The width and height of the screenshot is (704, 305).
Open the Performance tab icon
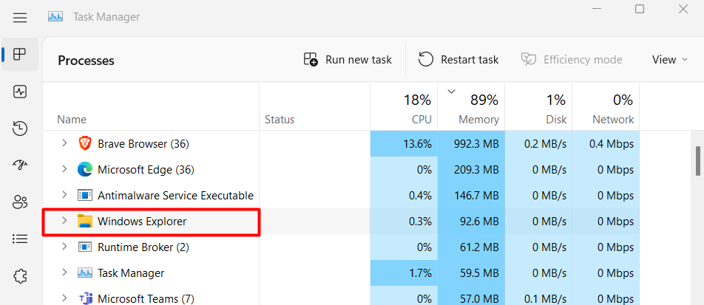pyautogui.click(x=20, y=92)
